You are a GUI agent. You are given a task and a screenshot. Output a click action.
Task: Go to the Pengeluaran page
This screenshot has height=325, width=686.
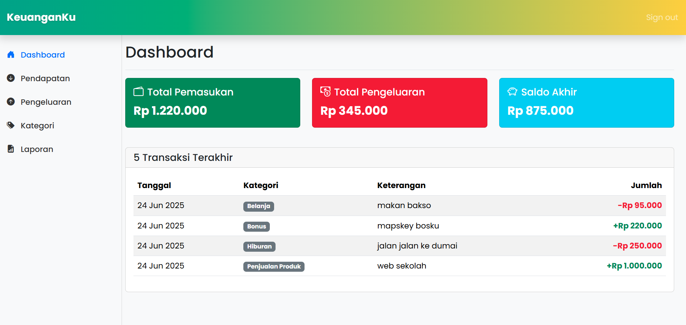[46, 102]
